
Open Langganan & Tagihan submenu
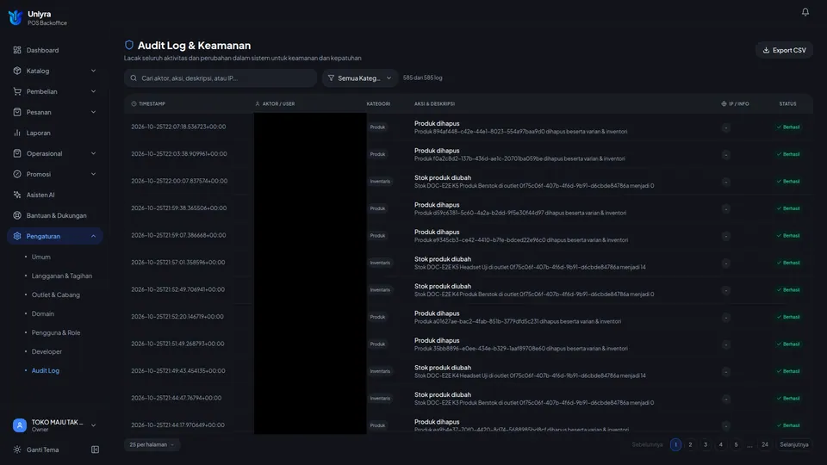tap(62, 276)
